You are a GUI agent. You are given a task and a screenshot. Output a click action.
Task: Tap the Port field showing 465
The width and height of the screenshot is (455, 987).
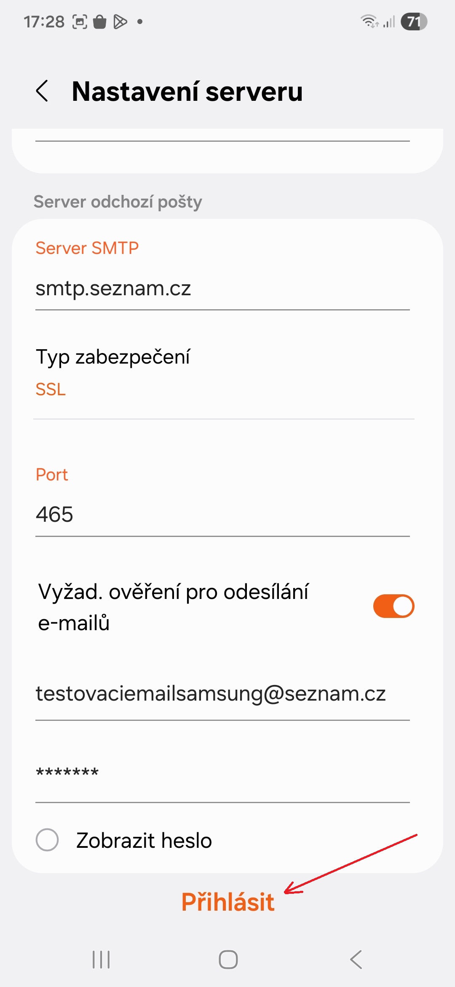click(222, 515)
